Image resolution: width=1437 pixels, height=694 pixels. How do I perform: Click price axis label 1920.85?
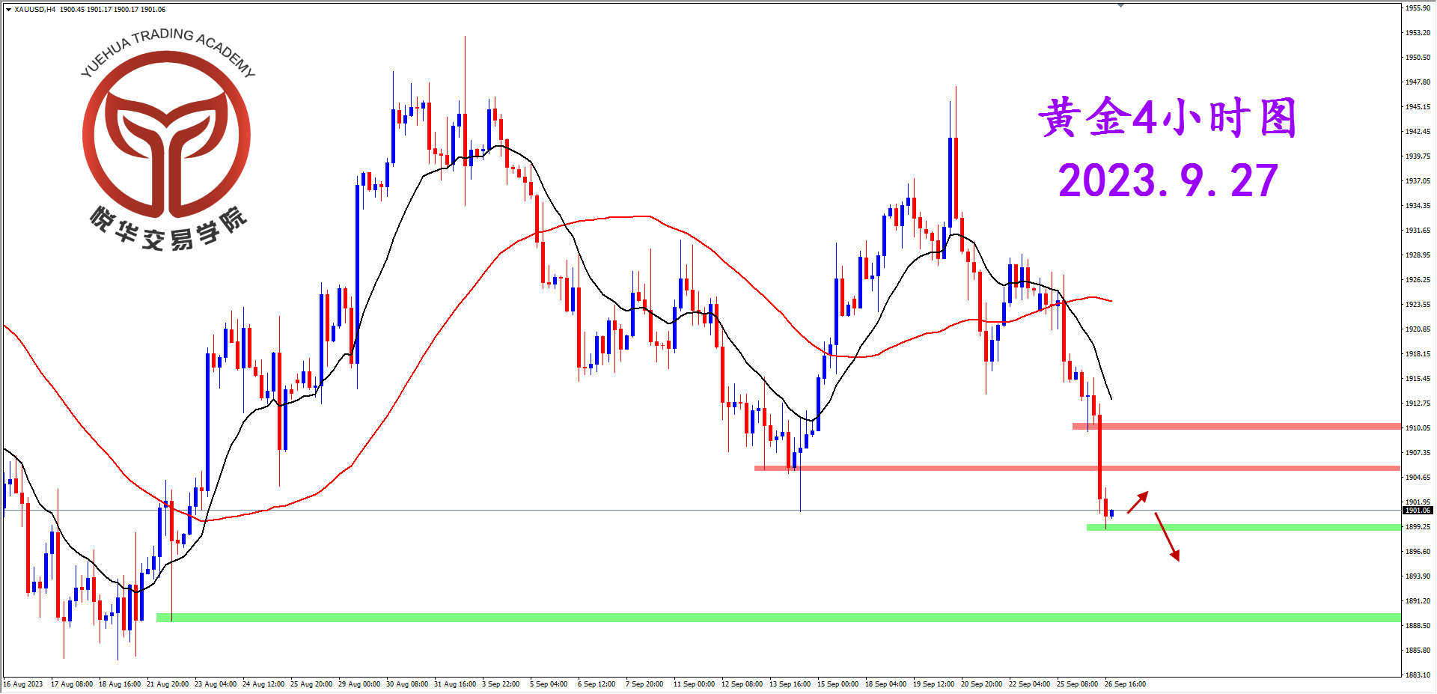1418,329
